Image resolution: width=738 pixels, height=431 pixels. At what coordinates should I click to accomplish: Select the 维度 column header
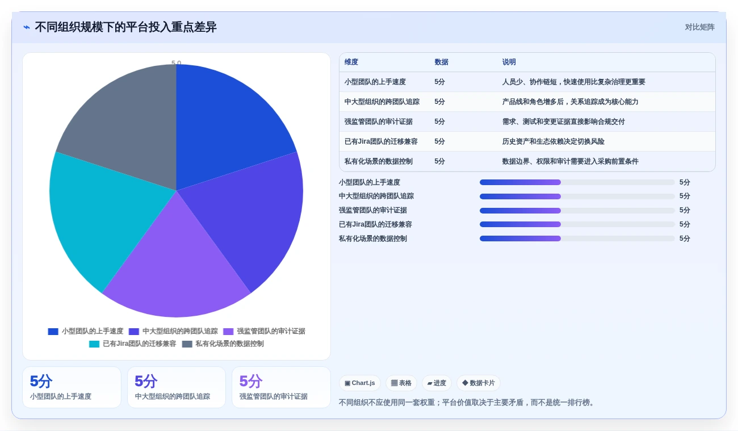351,62
